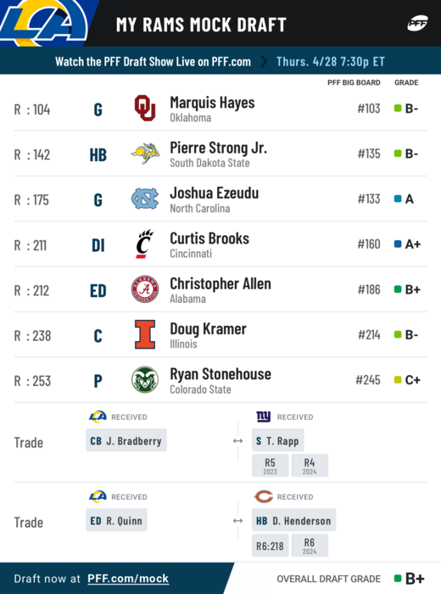Click the Chicago Bears trade logo
441x594 pixels.
[264, 496]
